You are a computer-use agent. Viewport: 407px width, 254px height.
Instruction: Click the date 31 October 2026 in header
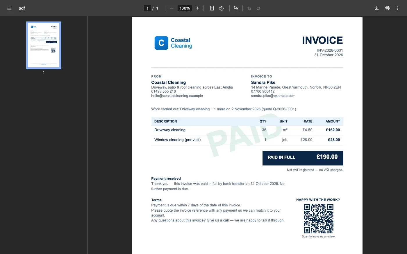(x=329, y=55)
